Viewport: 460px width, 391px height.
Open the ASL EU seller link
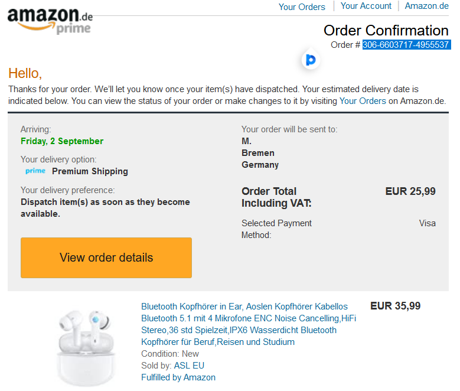(x=189, y=366)
